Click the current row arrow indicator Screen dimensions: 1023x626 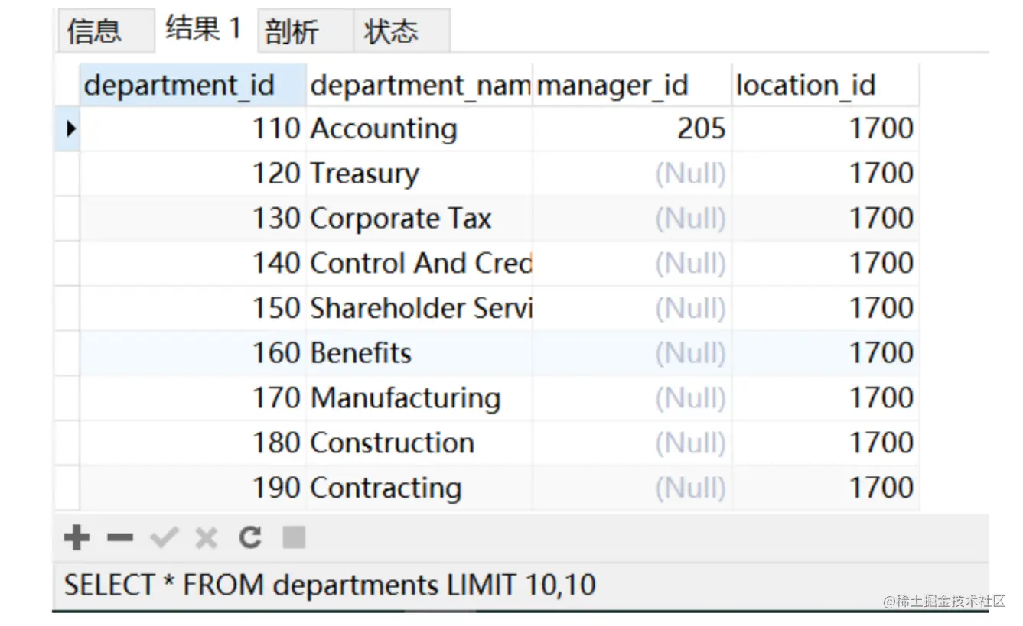pos(70,128)
